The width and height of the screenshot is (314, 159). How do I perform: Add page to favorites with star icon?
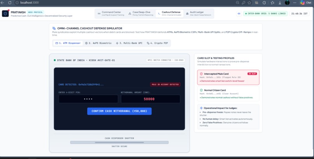(x=249, y=3)
